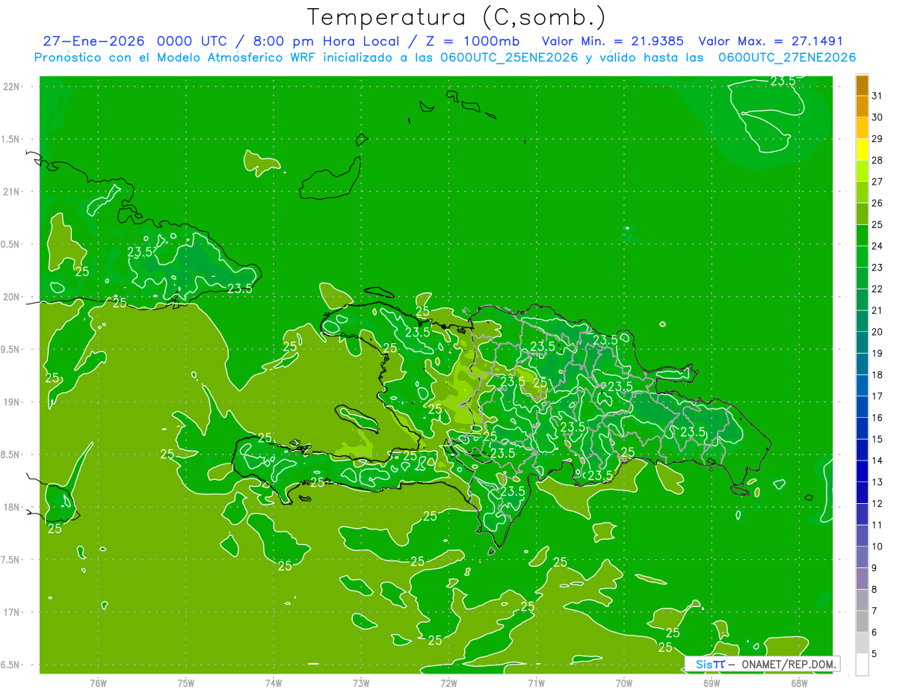The image size is (897, 693).
Task: Click the '74W' longitude axis label
Action: [274, 683]
